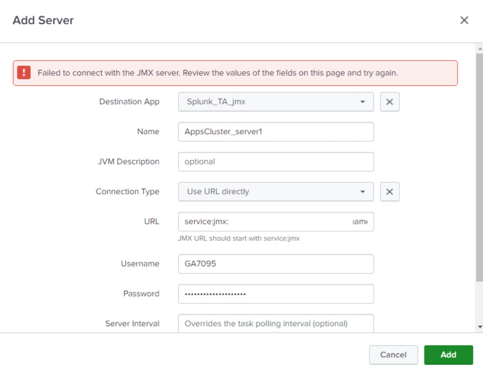Click into the URL input field

[276, 222]
